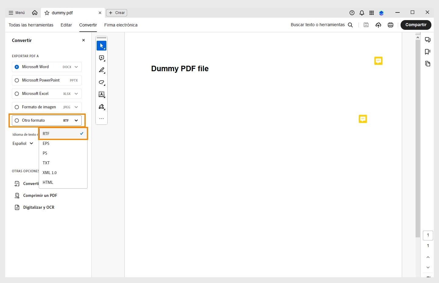Pick the highlighter tool
The image size is (439, 283).
point(102,70)
